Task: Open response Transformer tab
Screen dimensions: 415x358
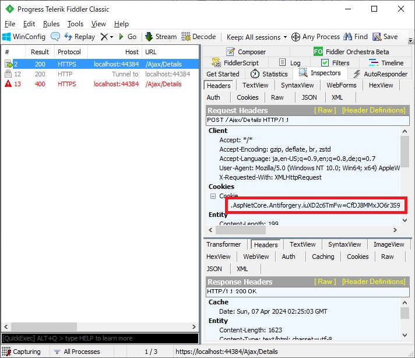Action: click(223, 244)
